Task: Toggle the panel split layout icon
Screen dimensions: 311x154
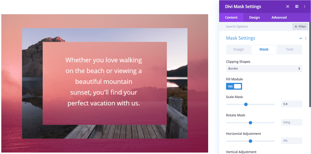Action: coord(297,7)
